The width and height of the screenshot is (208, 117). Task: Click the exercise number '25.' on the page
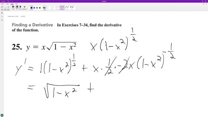coord(17,47)
